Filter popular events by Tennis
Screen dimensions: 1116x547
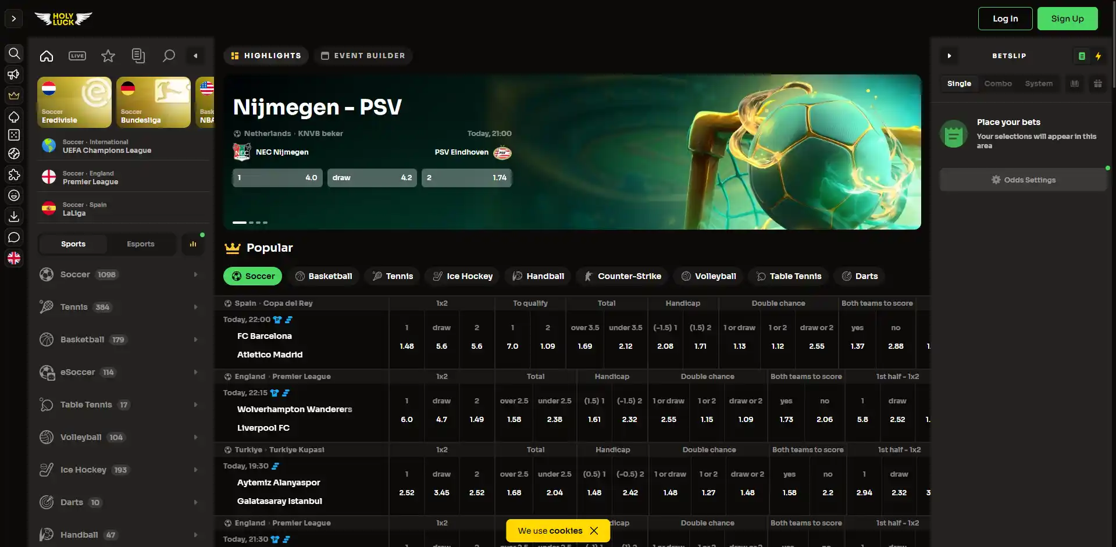click(x=393, y=276)
